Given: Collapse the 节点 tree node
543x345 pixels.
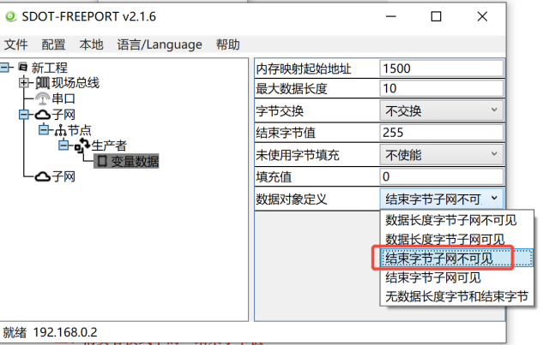Looking at the screenshot, I should (44, 130).
